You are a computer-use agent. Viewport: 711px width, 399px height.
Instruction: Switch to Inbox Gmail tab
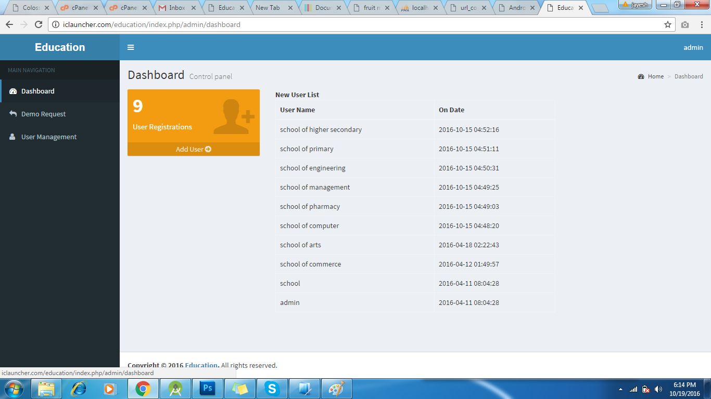coord(177,8)
